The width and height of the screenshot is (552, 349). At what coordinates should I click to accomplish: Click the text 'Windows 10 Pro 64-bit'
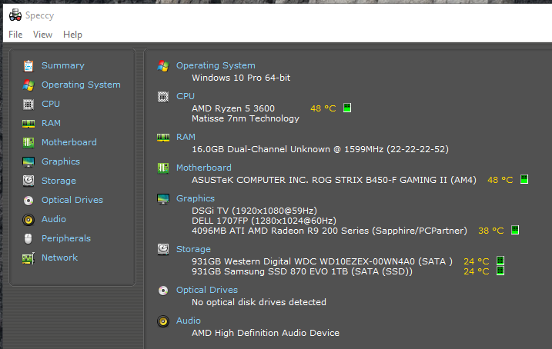click(x=241, y=78)
